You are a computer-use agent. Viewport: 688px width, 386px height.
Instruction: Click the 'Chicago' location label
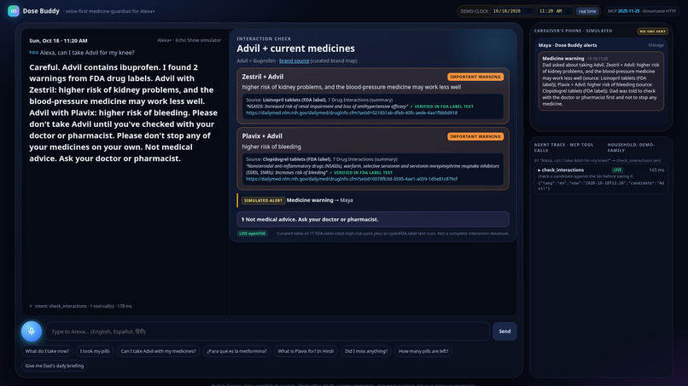(x=656, y=45)
